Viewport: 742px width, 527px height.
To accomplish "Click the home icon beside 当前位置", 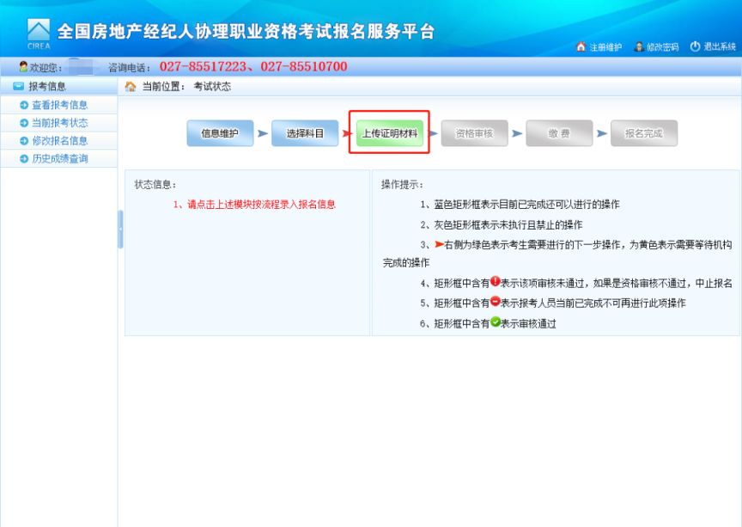I will [x=131, y=86].
